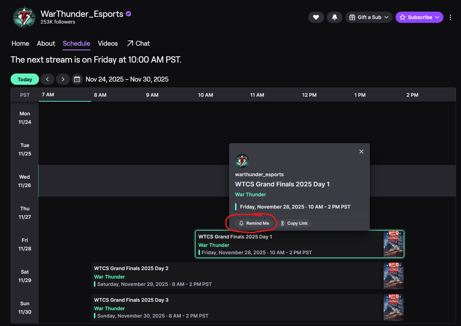Open the calendar date picker icon
The height and width of the screenshot is (326, 461).
77,79
